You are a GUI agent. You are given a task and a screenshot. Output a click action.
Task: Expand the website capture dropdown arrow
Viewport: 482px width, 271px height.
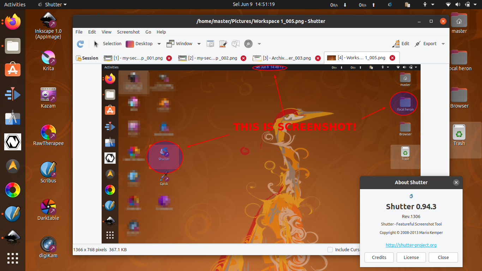(x=259, y=44)
